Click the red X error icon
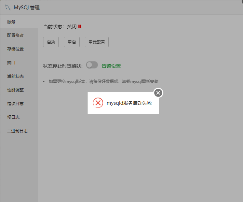This screenshot has width=243, height=202. pyautogui.click(x=98, y=103)
